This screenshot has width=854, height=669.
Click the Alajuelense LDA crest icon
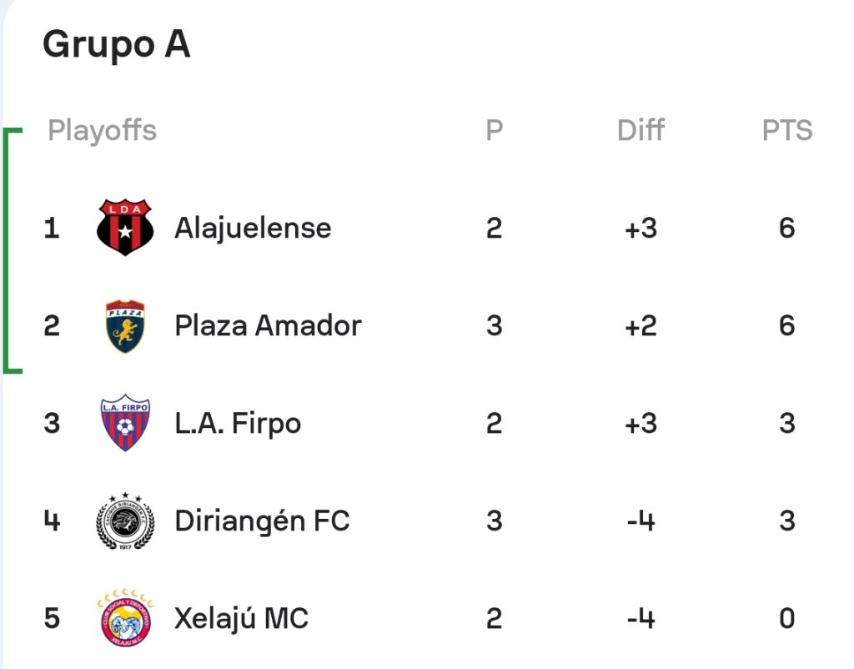click(x=125, y=227)
